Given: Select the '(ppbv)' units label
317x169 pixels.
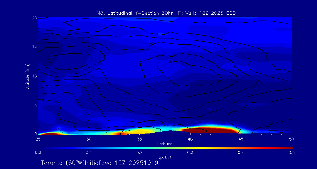Looking at the screenshot, I should coord(165,157).
